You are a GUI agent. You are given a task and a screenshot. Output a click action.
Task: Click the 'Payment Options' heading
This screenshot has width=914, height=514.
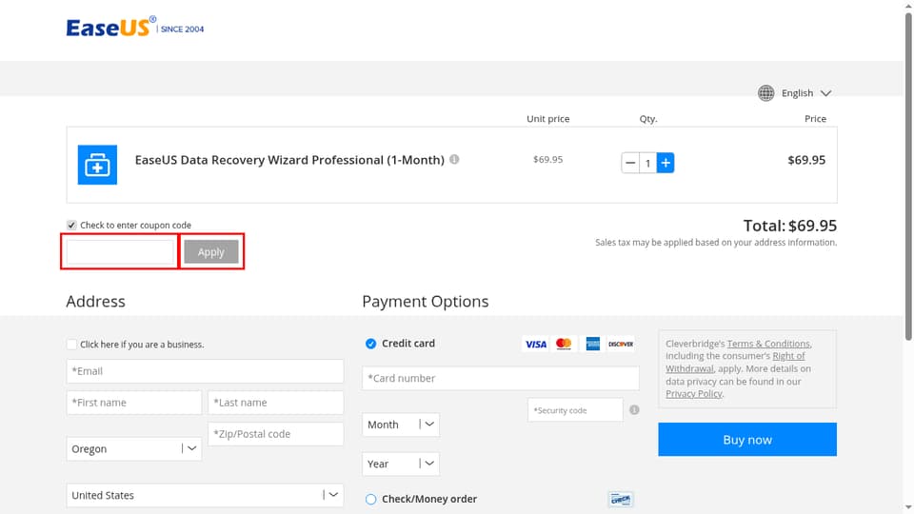[x=426, y=302]
